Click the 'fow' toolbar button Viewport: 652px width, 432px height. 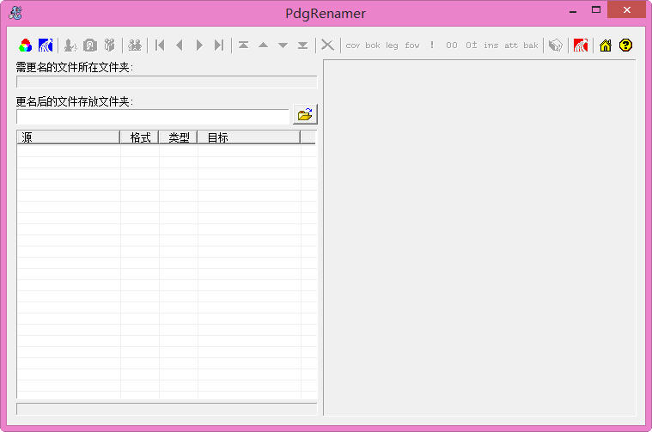(x=412, y=46)
